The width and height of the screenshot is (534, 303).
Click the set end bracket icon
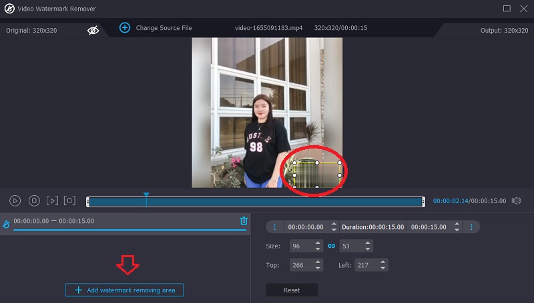(471, 227)
